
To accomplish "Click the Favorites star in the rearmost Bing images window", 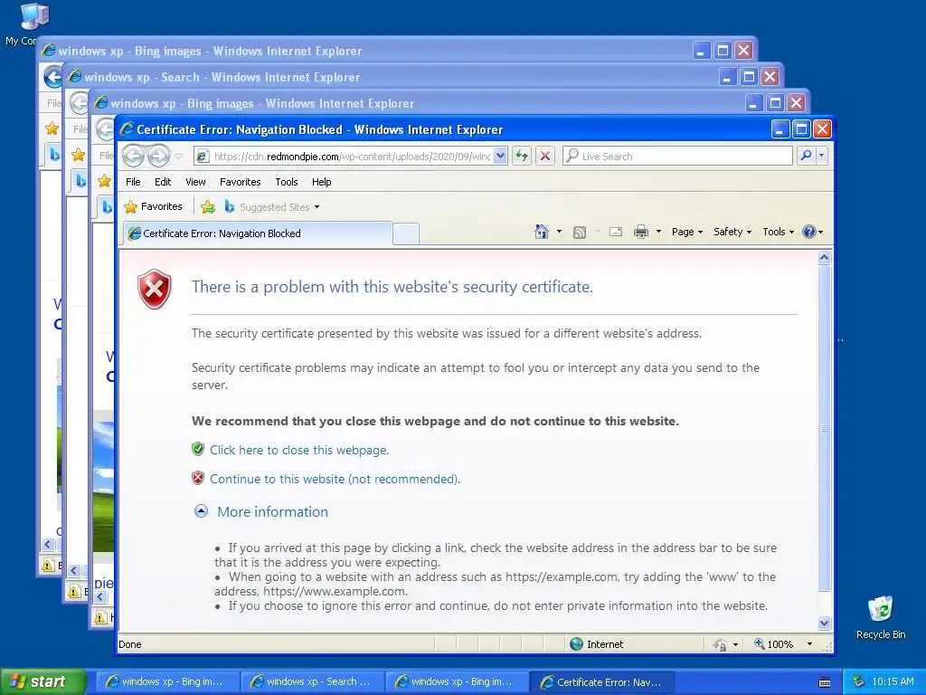I will point(52,129).
